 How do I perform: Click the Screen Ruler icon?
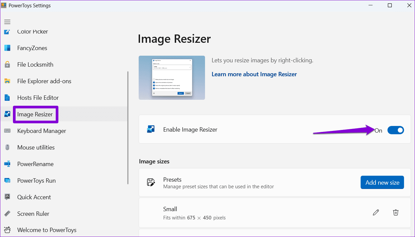coord(7,214)
